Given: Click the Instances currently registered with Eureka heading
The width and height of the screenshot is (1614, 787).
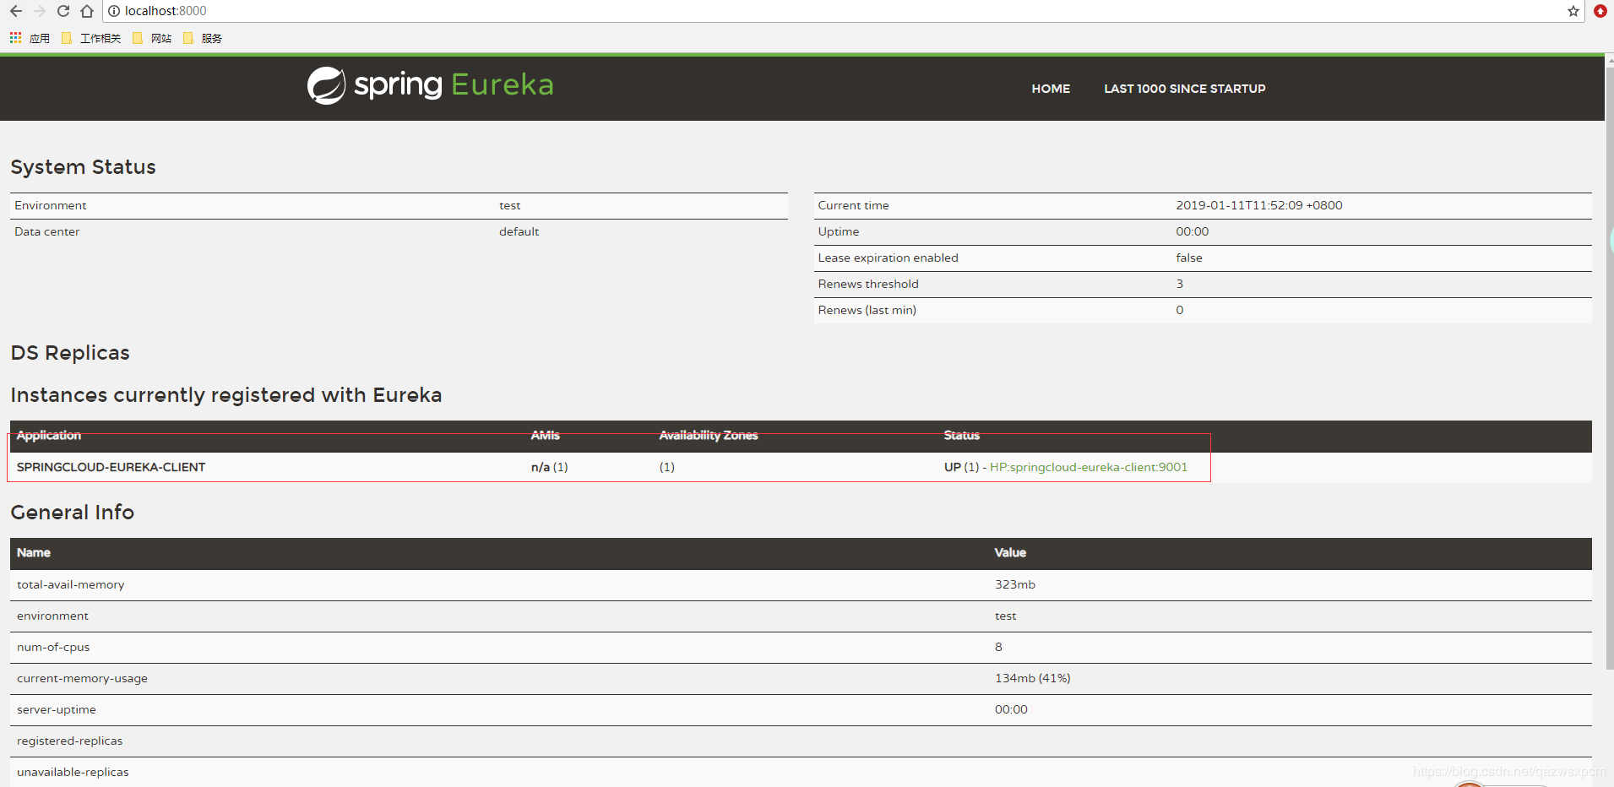Looking at the screenshot, I should click(x=226, y=395).
